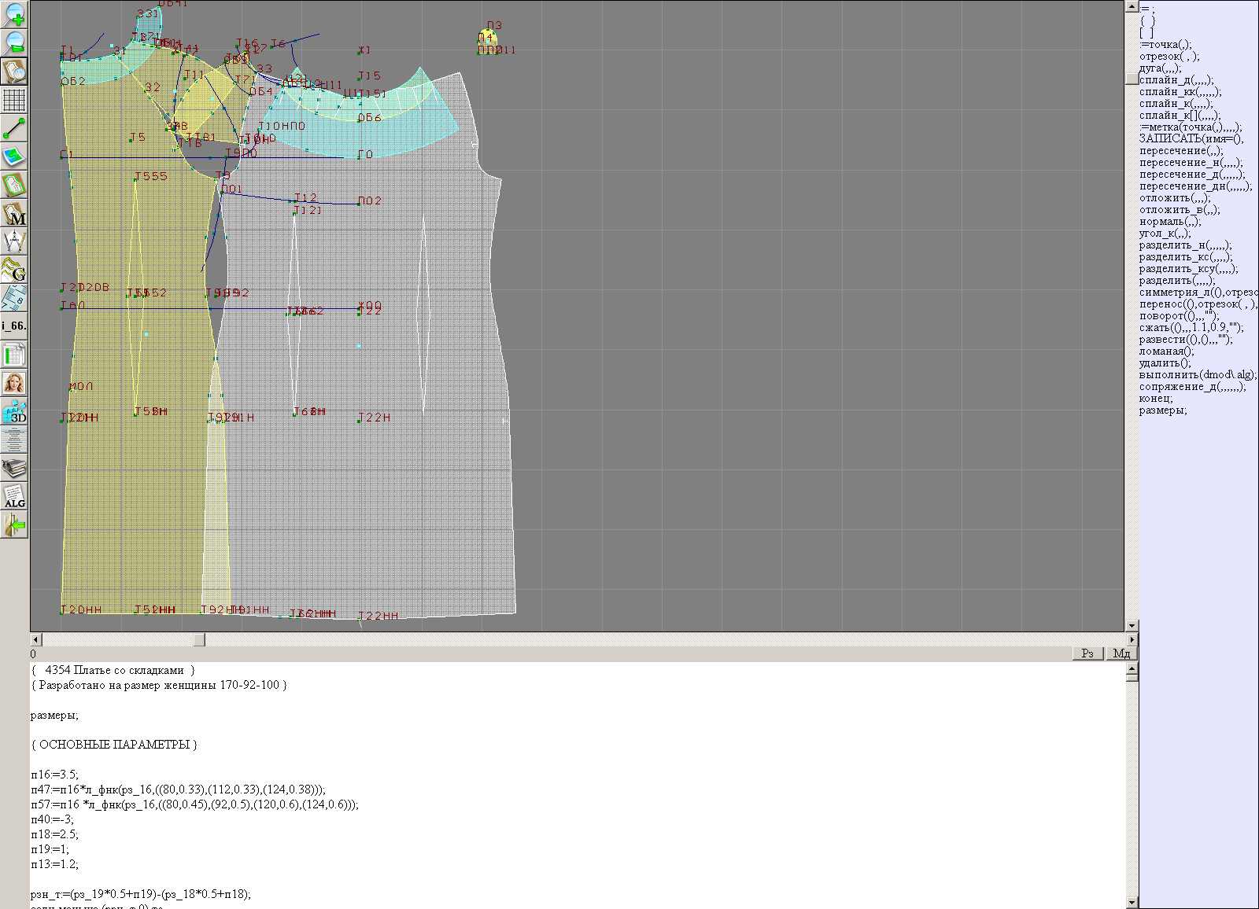
Task: Click the ALG algorithm document icon
Action: pyautogui.click(x=14, y=497)
